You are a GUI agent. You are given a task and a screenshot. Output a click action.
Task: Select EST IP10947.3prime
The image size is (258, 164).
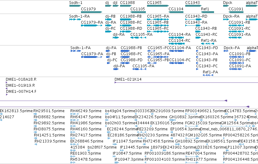click(129, 159)
